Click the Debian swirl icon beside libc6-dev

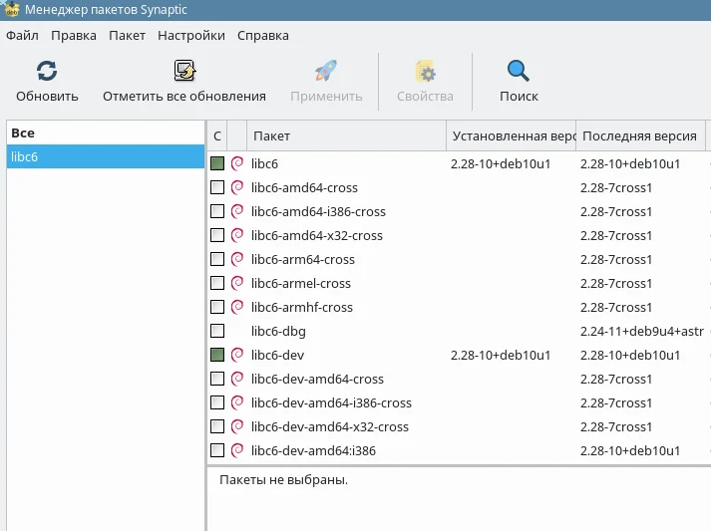click(237, 355)
